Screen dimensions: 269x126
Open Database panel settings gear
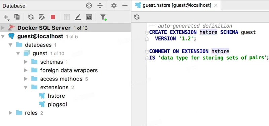click(114, 6)
